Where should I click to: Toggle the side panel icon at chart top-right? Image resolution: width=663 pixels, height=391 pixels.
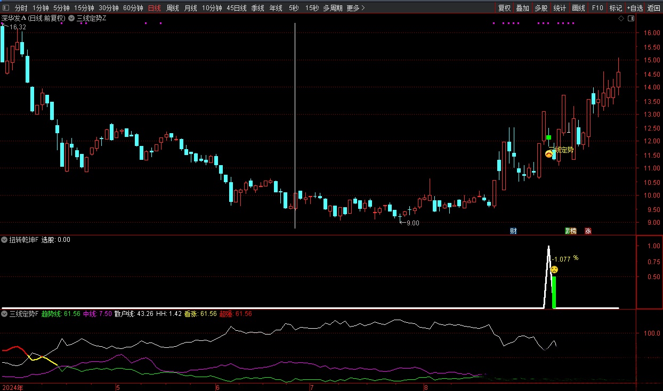630,18
